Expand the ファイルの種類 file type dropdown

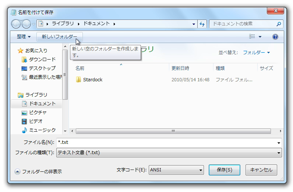169,153
